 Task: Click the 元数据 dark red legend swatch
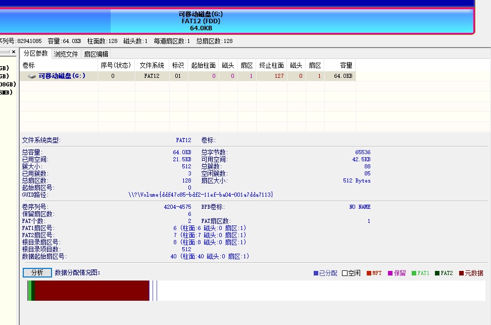click(x=461, y=273)
